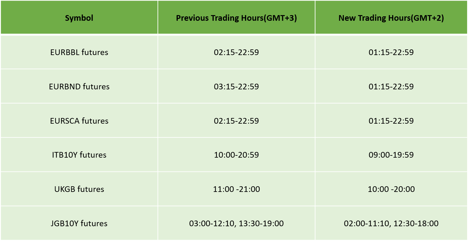This screenshot has height=241, width=469.
Task: Select EURSCA previous hours 02:15-22:59 cell
Action: [x=236, y=121]
